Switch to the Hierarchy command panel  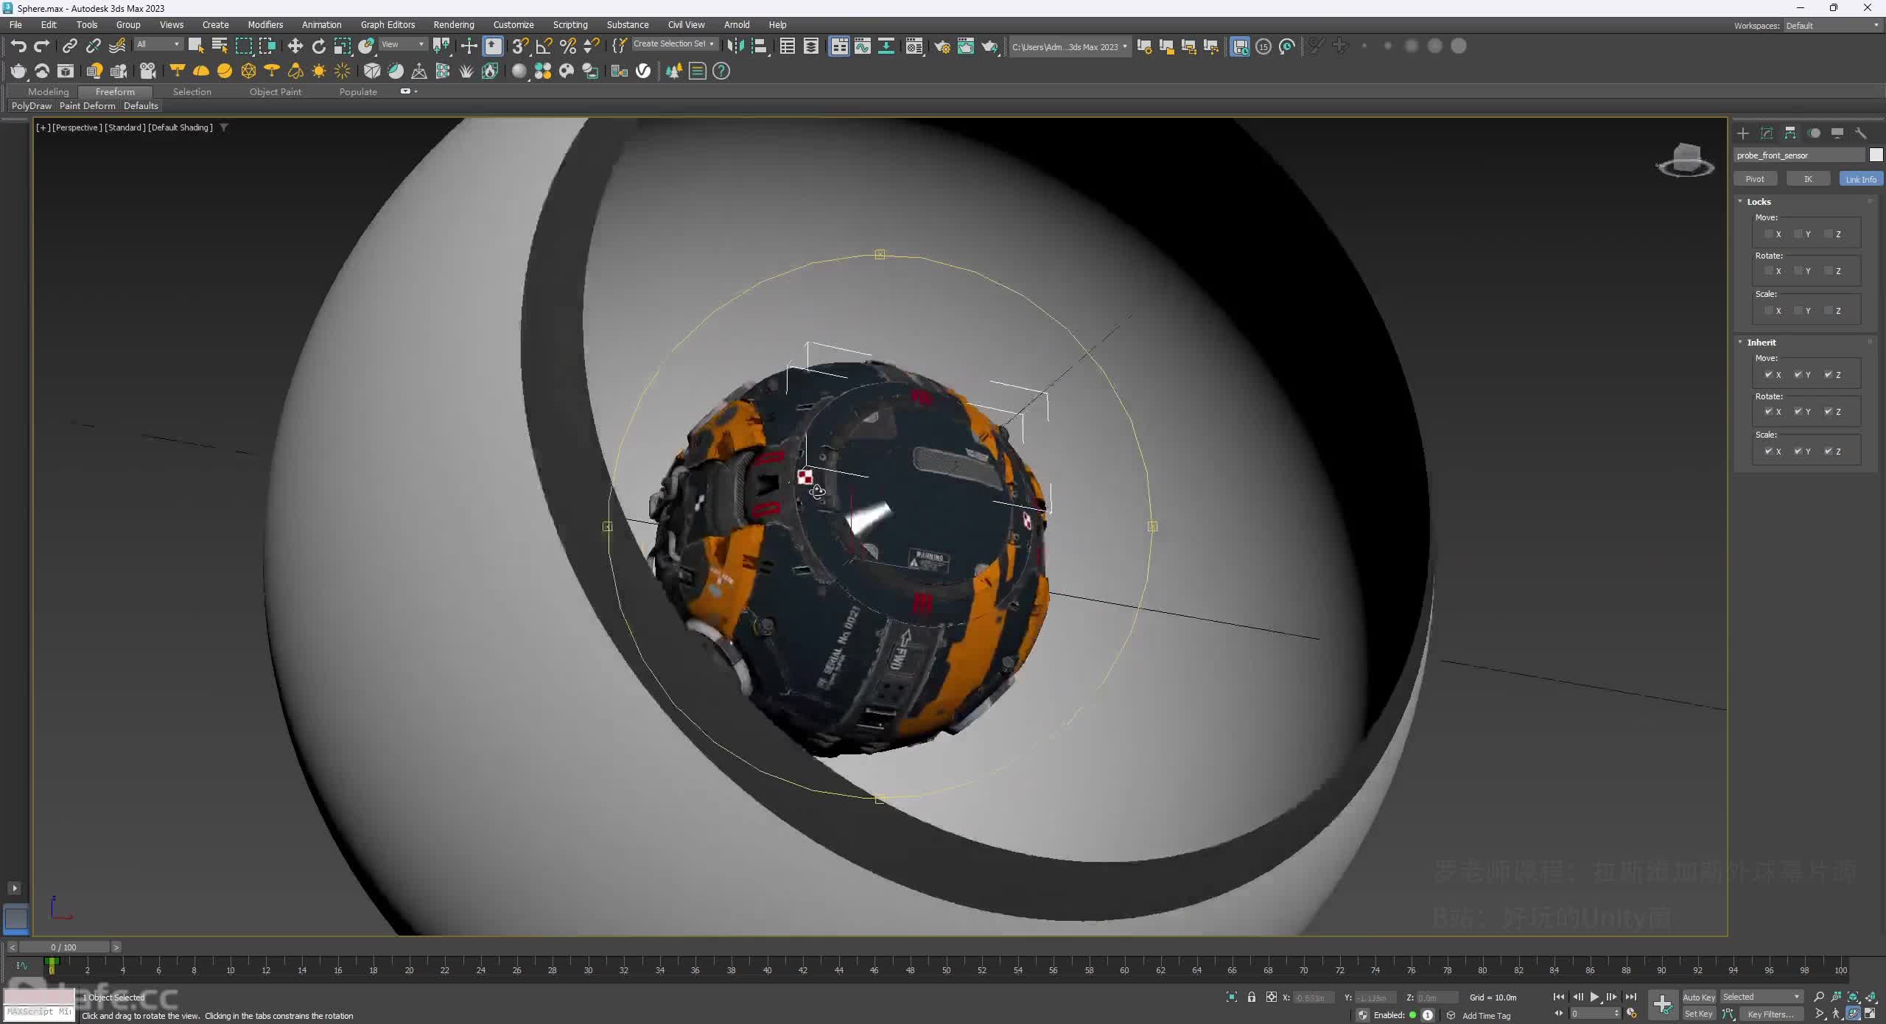pos(1789,133)
